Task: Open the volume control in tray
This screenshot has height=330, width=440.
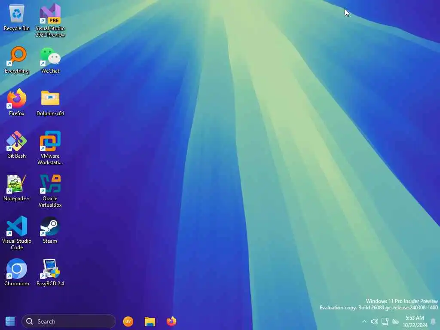Action: click(x=375, y=321)
